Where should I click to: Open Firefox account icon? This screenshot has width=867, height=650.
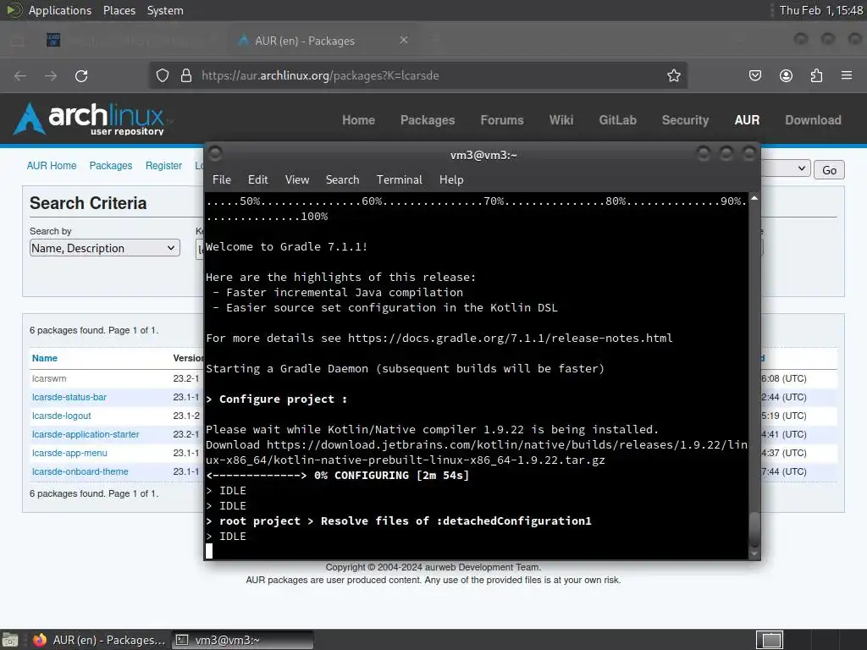(786, 75)
